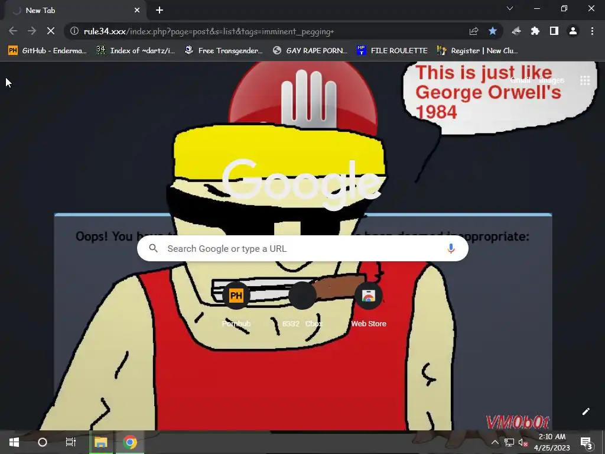Open Cortana search circle

click(x=43, y=442)
